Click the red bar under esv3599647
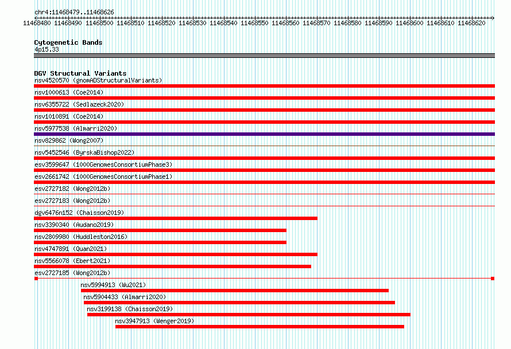 pos(264,170)
